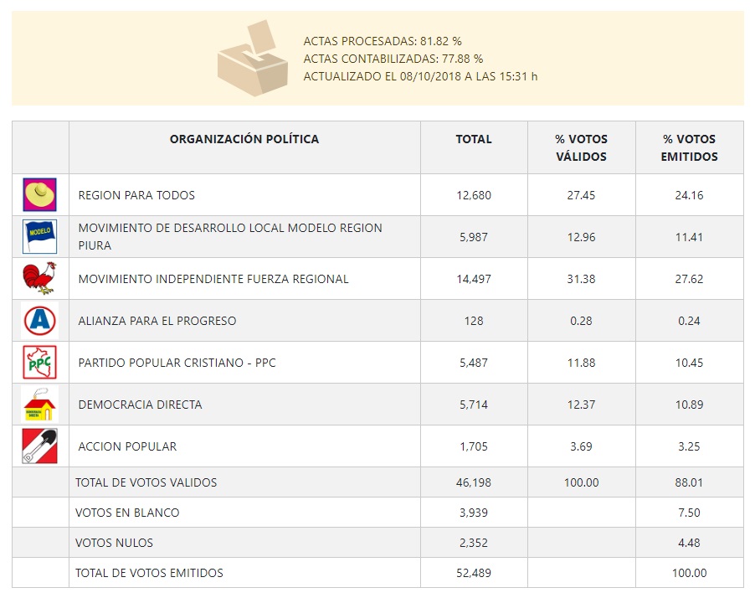Click the ORGANIZACIÓN POLÍTICA column header
The image size is (755, 598).
pyautogui.click(x=244, y=139)
